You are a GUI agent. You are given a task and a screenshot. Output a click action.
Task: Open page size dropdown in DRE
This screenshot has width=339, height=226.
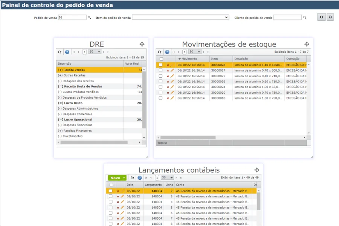(x=95, y=52)
